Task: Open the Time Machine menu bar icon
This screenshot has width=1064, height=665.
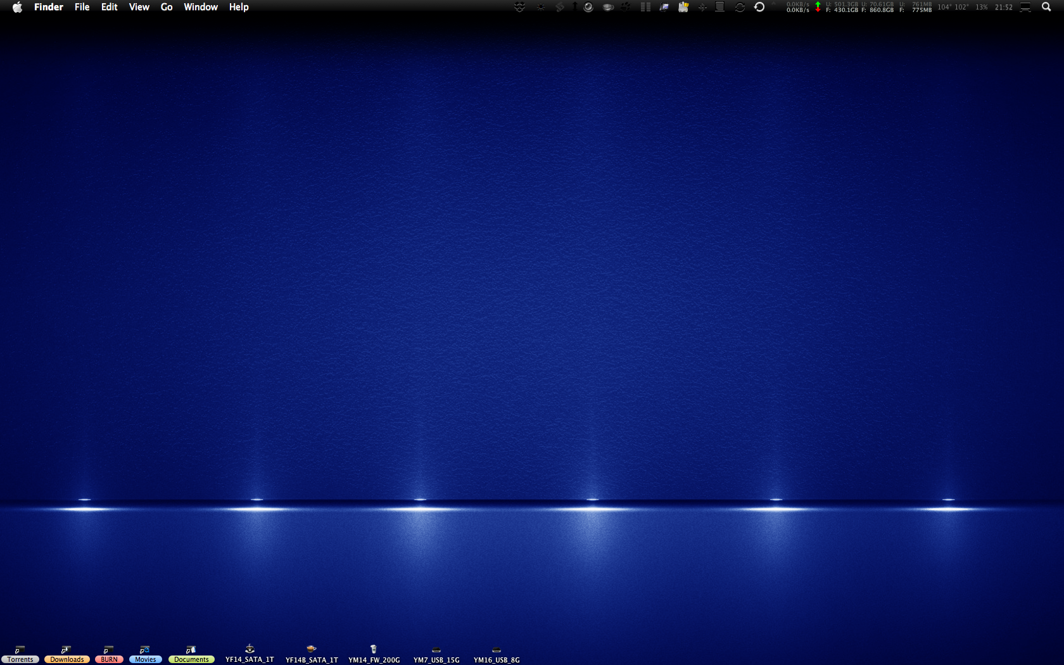Action: point(759,7)
